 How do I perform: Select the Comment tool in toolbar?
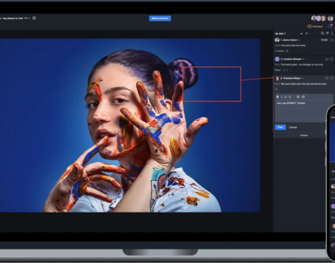click(315, 27)
